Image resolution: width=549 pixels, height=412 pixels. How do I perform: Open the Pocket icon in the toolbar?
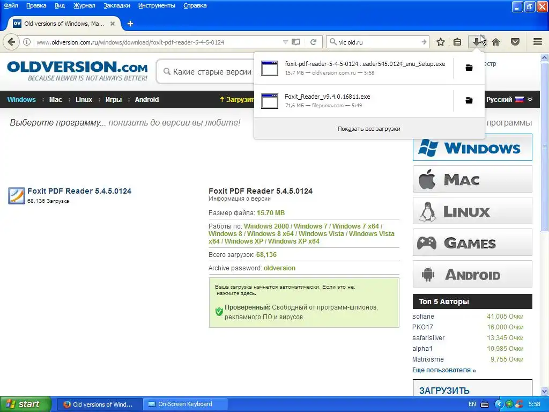click(515, 42)
